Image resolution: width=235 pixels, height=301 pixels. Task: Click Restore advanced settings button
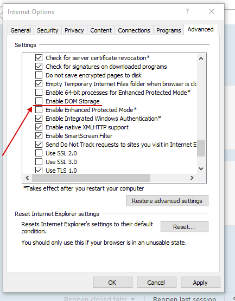167,201
